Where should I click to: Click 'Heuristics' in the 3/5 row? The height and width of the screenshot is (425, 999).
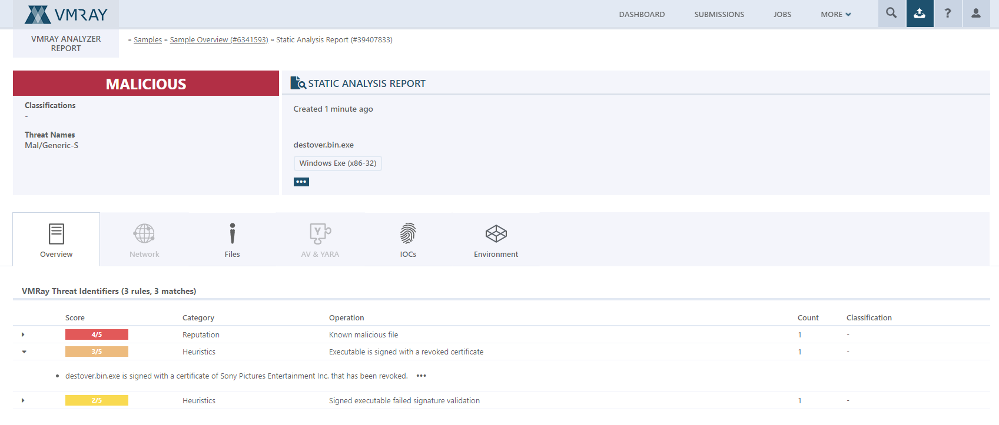tap(199, 352)
